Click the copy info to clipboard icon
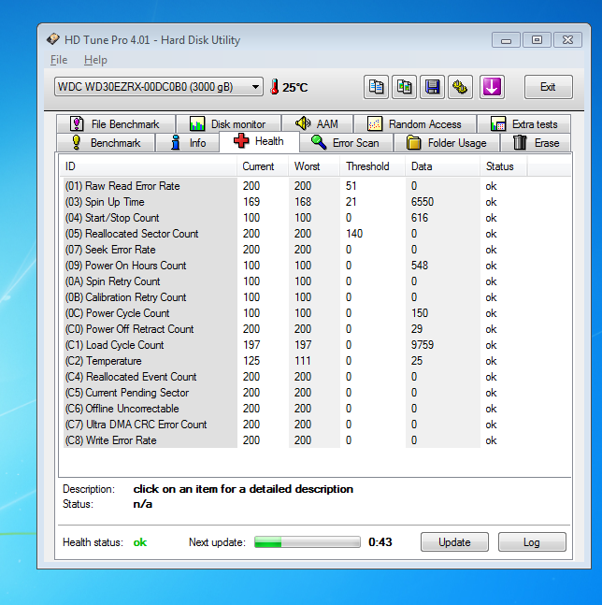Image resolution: width=602 pixels, height=605 pixels. pyautogui.click(x=376, y=87)
